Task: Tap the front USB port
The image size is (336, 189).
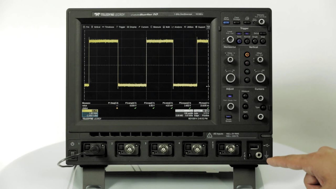Action: coord(254,147)
